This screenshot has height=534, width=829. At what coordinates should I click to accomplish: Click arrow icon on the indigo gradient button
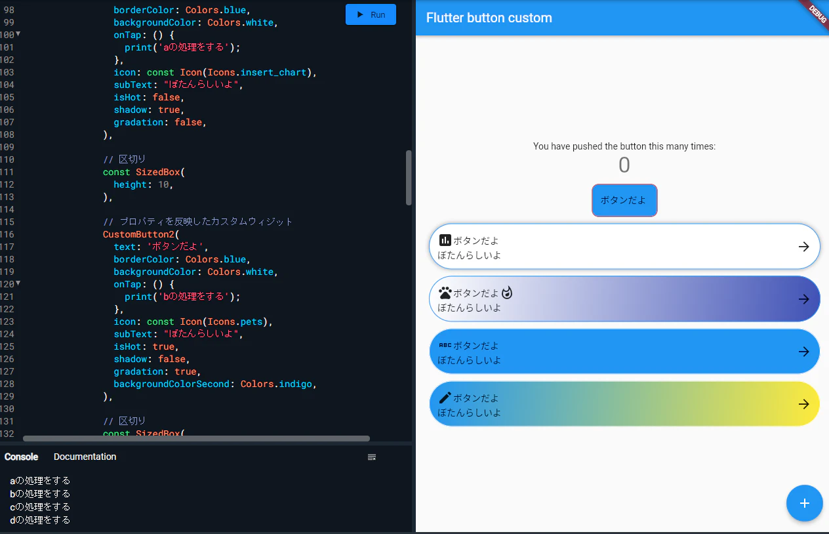click(803, 299)
